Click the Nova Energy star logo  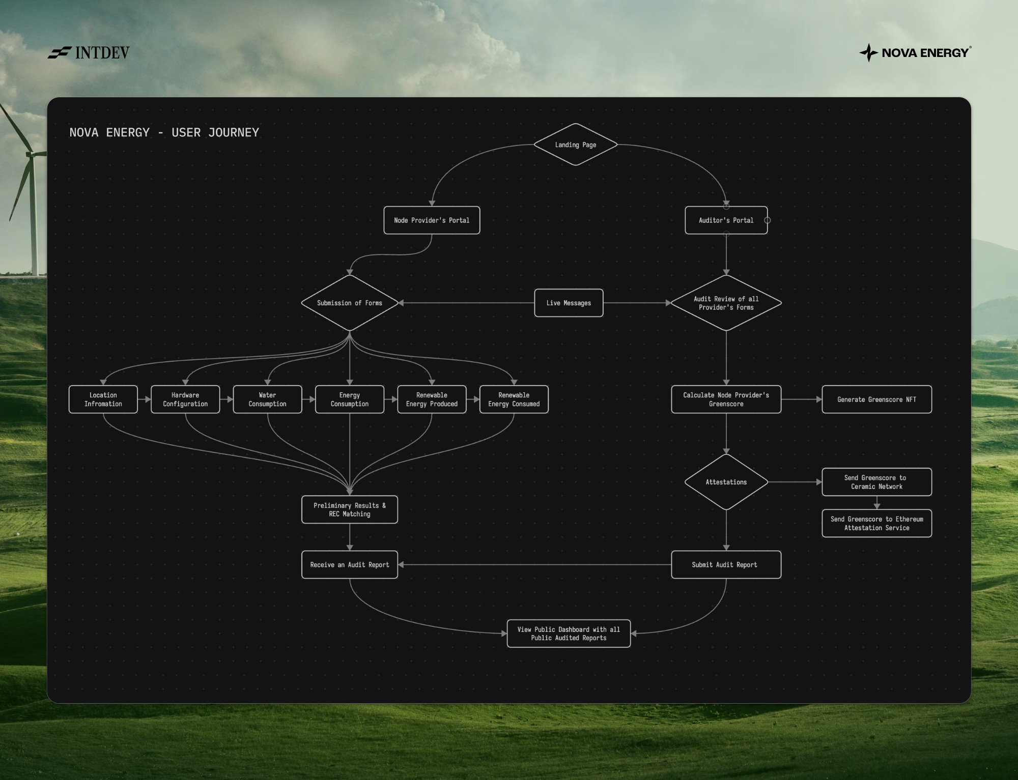[868, 52]
